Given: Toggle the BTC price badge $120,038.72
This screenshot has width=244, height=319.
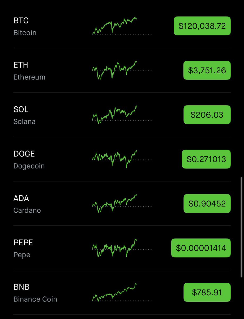Looking at the screenshot, I should tap(202, 26).
